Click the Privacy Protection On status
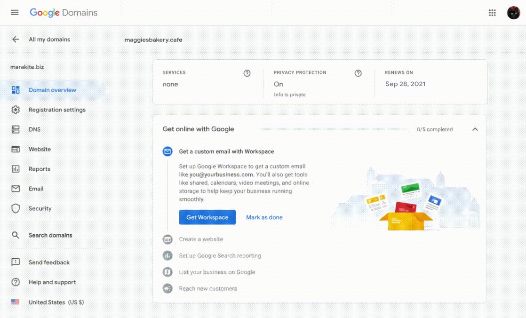This screenshot has height=318, width=526. (x=279, y=84)
